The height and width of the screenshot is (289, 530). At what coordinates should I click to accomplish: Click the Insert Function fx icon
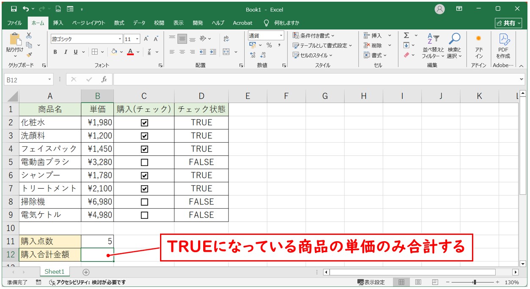point(104,79)
